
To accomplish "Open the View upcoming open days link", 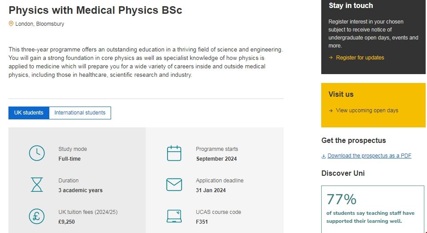I will pos(367,111).
